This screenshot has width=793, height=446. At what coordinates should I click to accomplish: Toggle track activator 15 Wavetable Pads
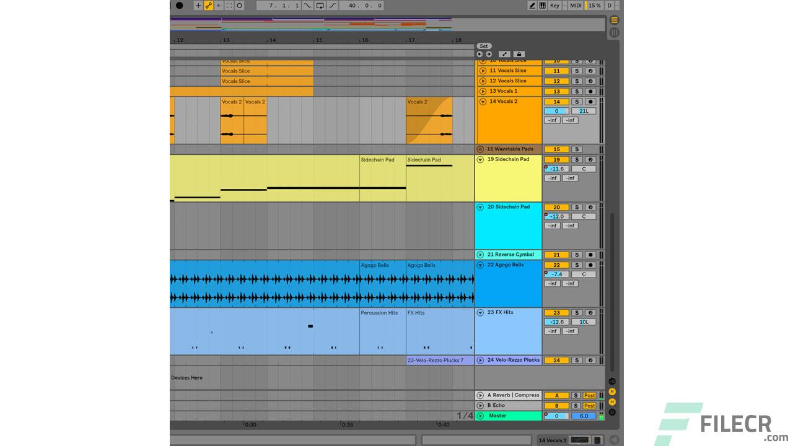click(x=556, y=149)
